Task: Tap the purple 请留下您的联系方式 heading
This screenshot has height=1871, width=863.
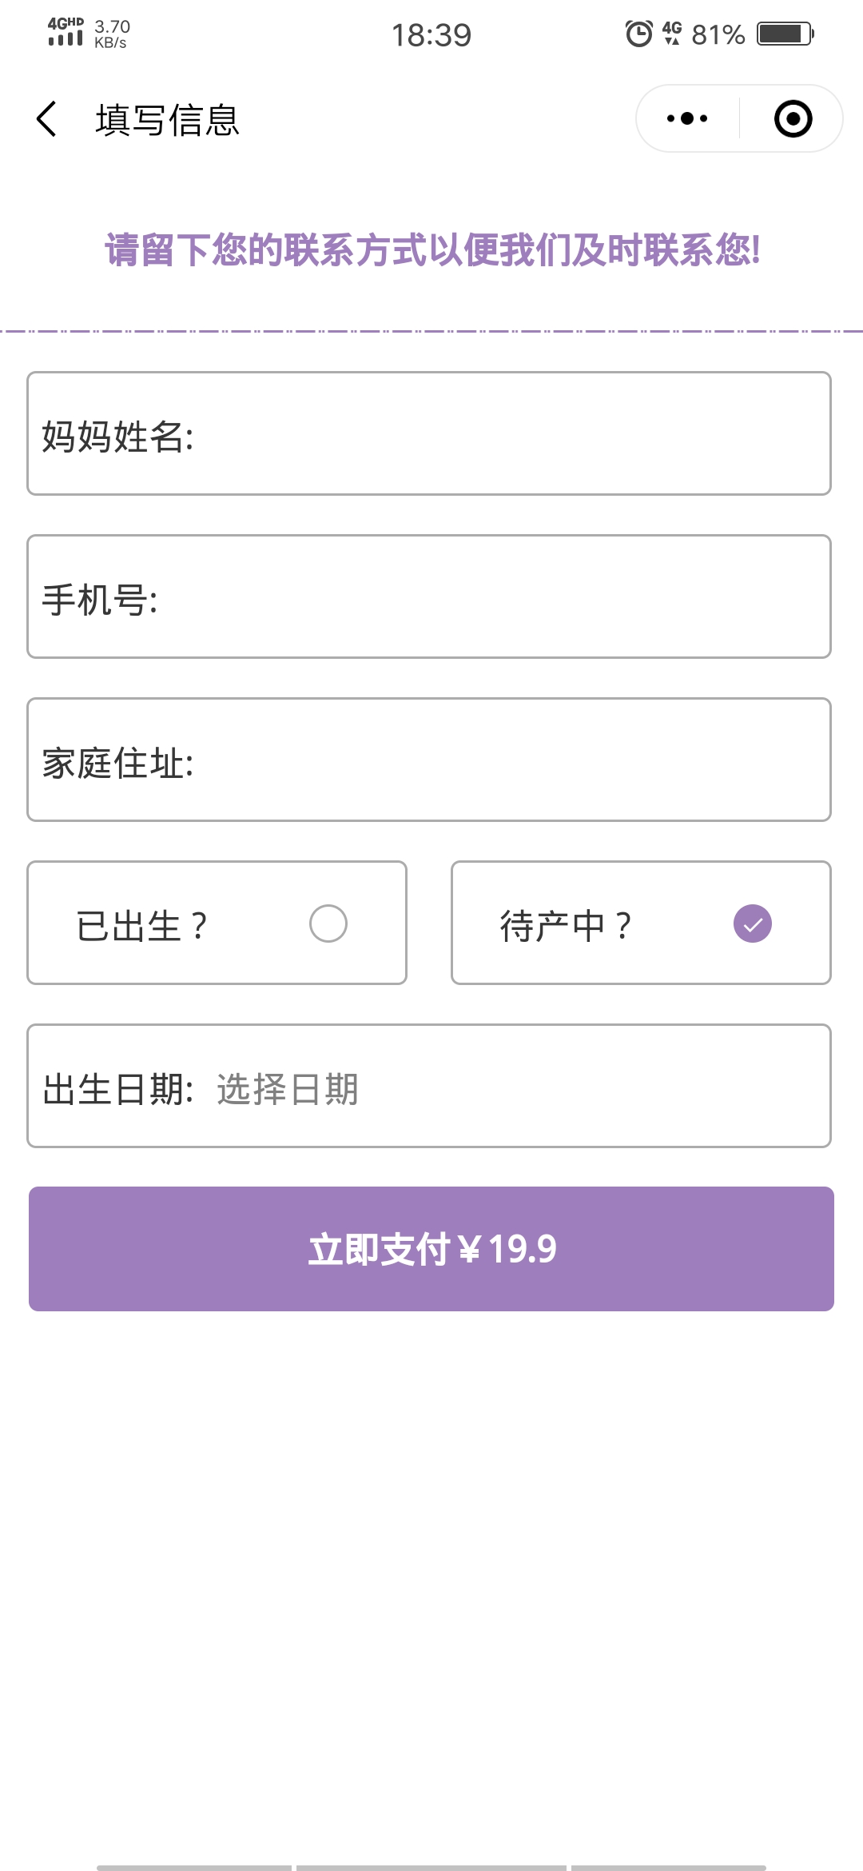Action: pyautogui.click(x=431, y=250)
